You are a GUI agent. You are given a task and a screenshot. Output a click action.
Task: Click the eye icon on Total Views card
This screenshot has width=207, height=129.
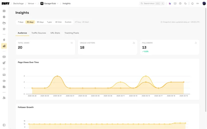point(72,43)
